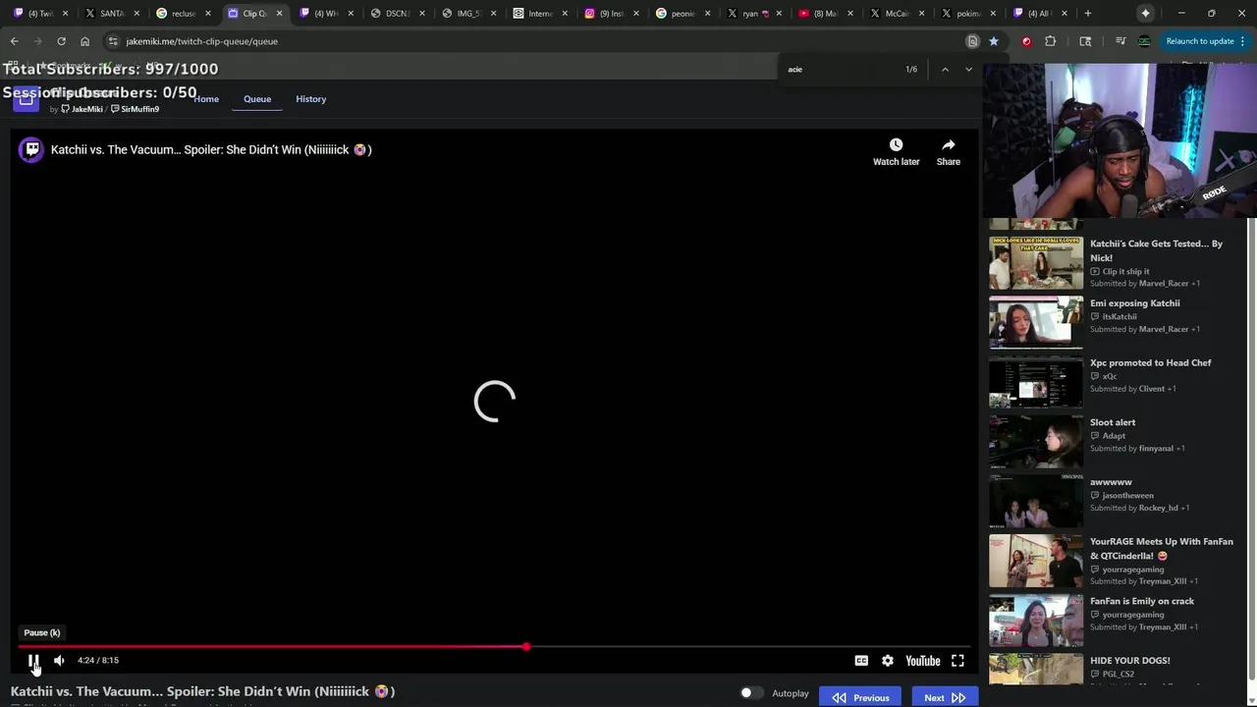Click the red extension icon in the toolbar
Image resolution: width=1257 pixels, height=707 pixels.
[x=1026, y=41]
